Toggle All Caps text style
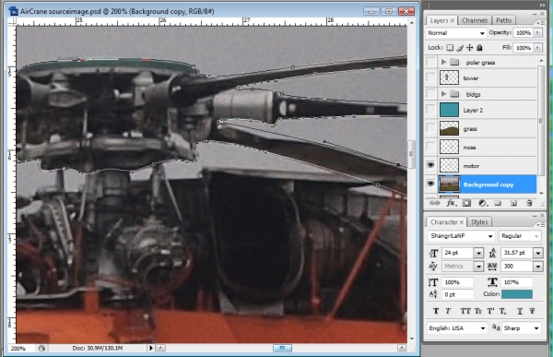 [x=465, y=311]
